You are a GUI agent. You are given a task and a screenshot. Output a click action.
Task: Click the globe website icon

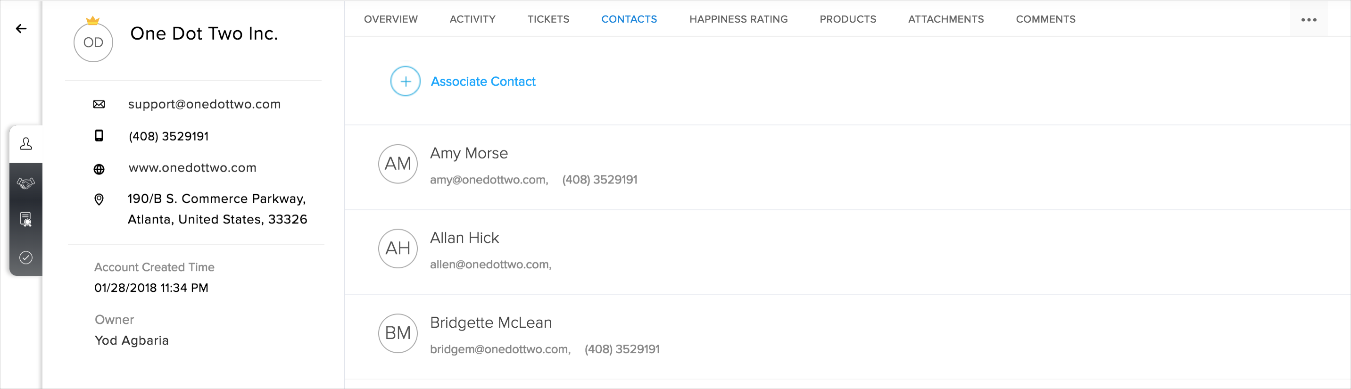(x=99, y=169)
